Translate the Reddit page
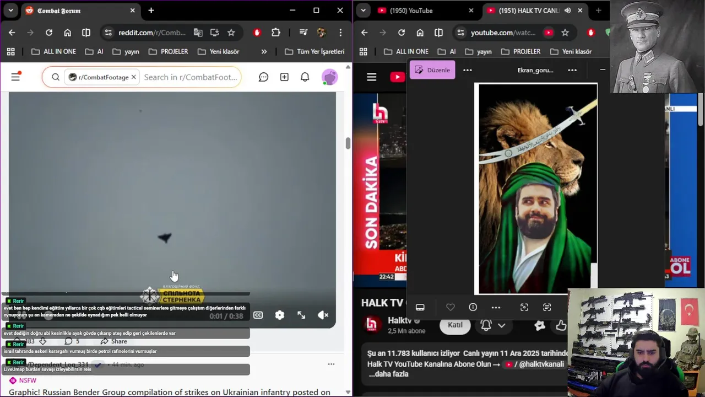705x397 pixels. (x=198, y=33)
